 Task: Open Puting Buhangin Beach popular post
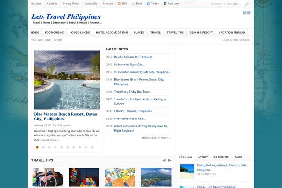pyautogui.click(x=223, y=167)
